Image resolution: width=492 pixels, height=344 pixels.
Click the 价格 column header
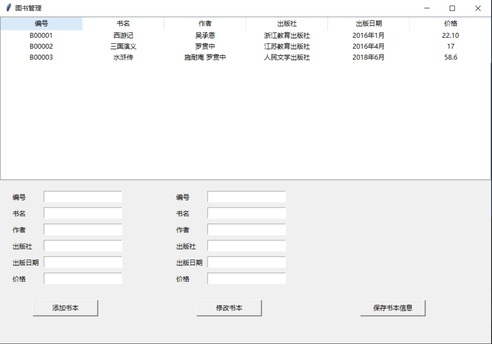(451, 23)
